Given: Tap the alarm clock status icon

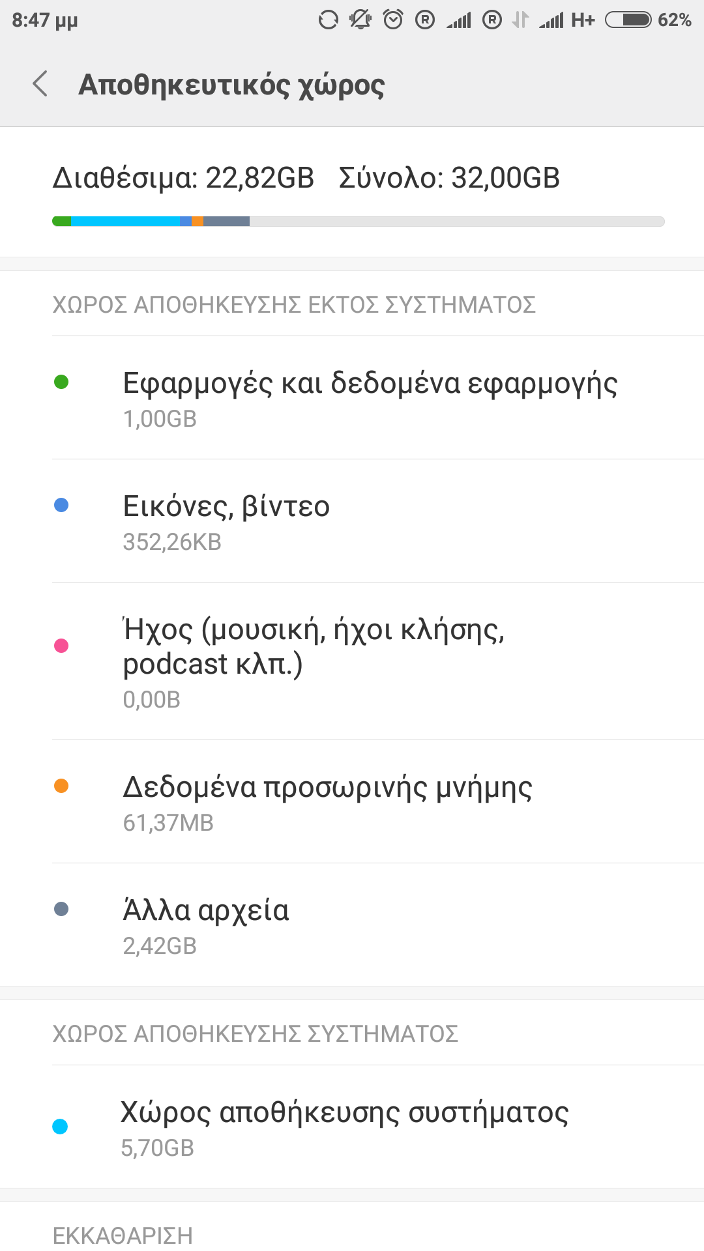Looking at the screenshot, I should coord(393,20).
